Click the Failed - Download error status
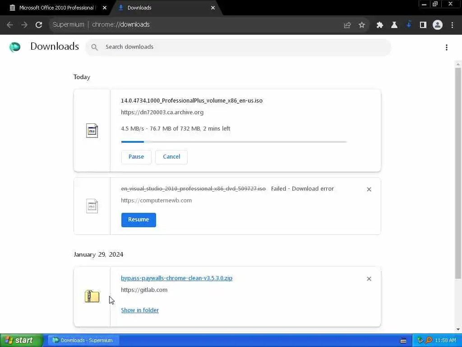Screen dimensions: 462x347 tap(302, 189)
